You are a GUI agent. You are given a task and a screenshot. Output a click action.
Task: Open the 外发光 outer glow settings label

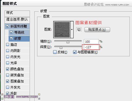(15, 87)
